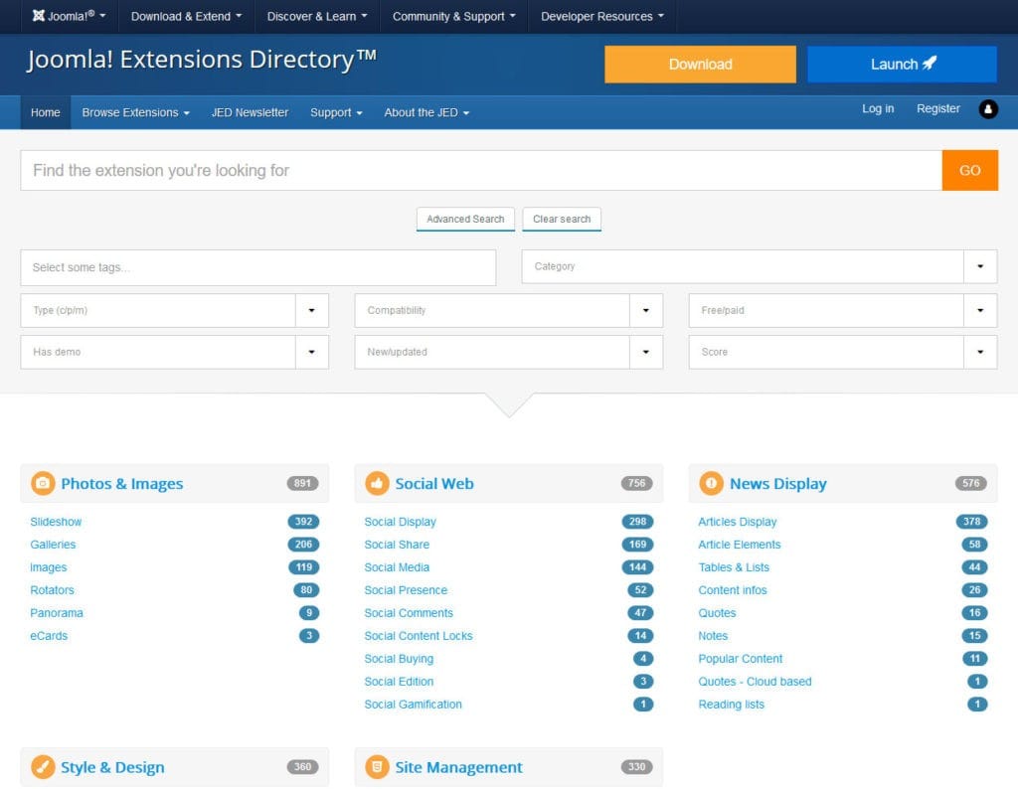This screenshot has height=789, width=1018.
Task: Click the Register link
Action: coord(938,109)
